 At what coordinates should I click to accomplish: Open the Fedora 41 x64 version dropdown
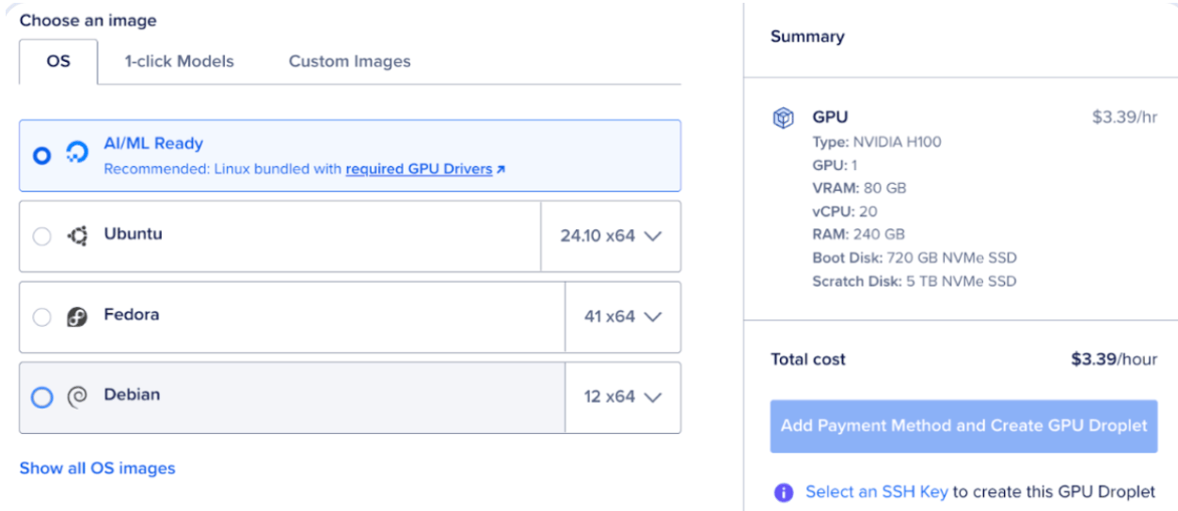pyautogui.click(x=622, y=317)
